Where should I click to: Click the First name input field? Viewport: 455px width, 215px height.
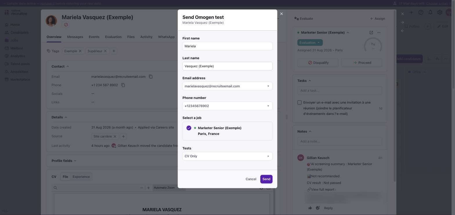228,46
